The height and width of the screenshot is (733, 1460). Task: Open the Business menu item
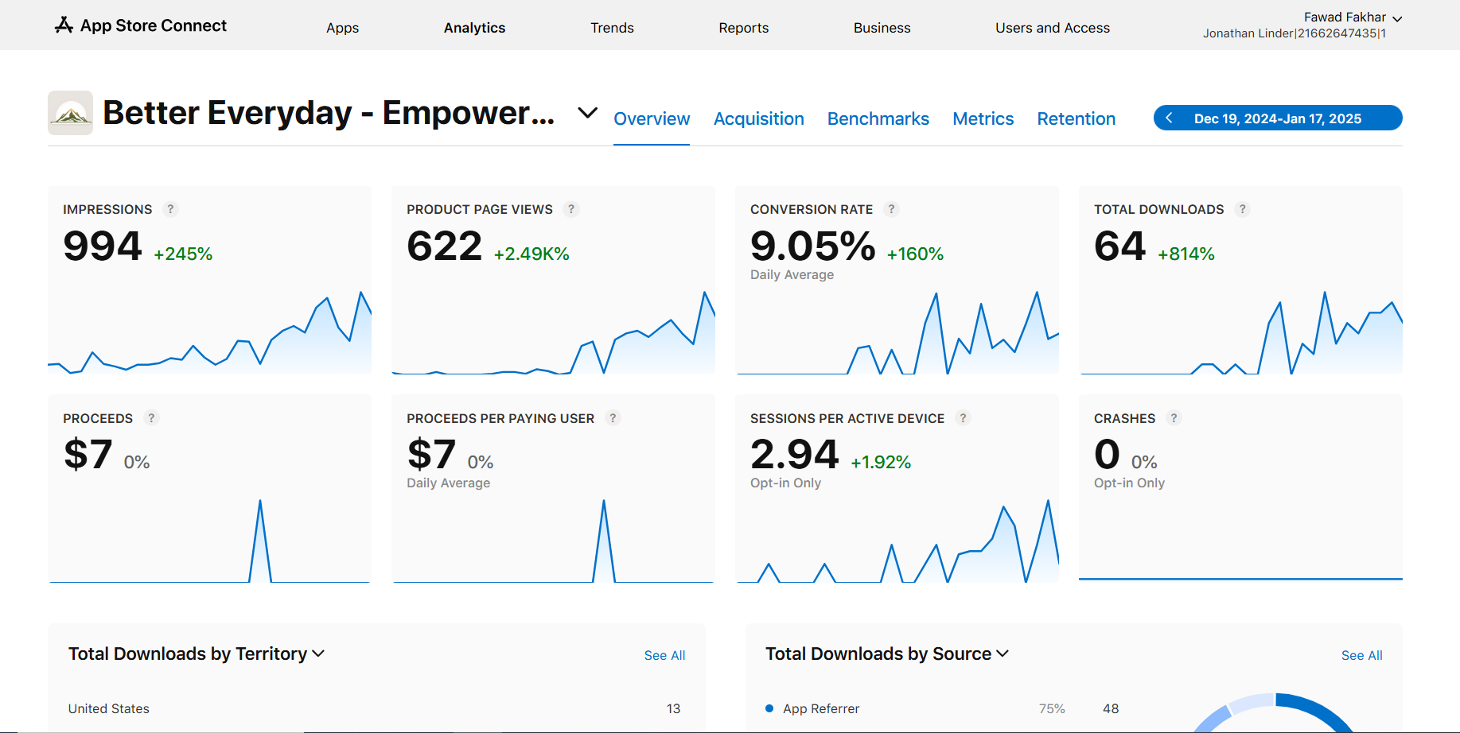(882, 28)
